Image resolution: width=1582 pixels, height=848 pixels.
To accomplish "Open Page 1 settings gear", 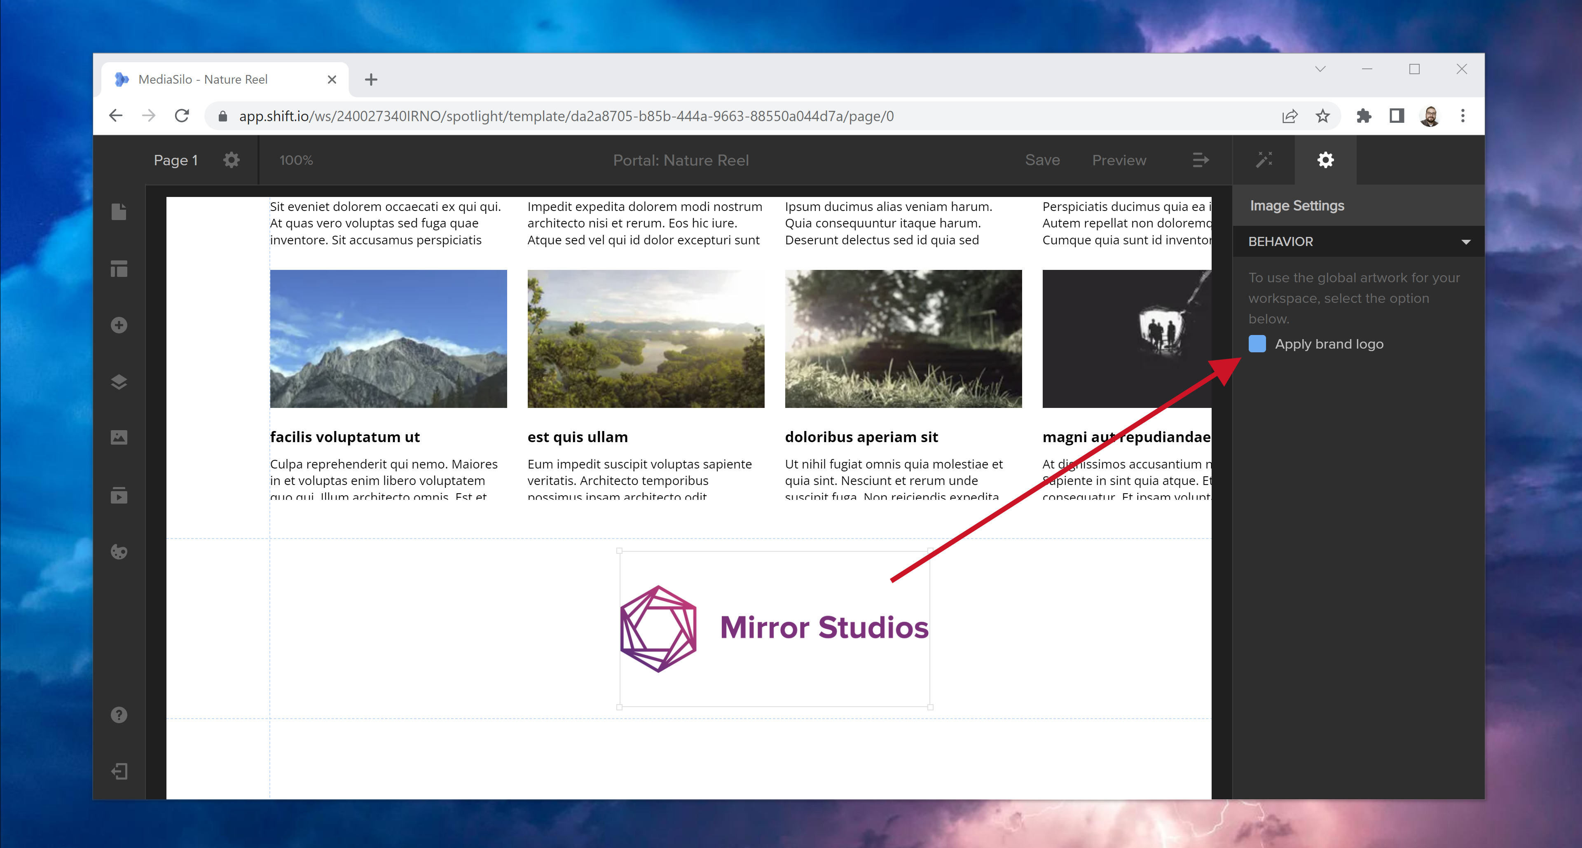I will coord(232,160).
